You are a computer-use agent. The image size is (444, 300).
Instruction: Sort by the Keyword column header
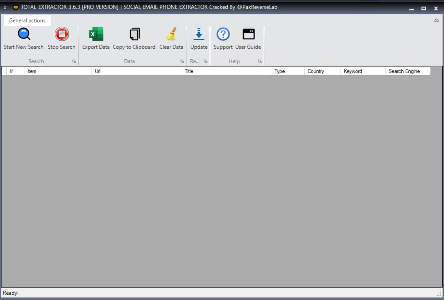363,71
